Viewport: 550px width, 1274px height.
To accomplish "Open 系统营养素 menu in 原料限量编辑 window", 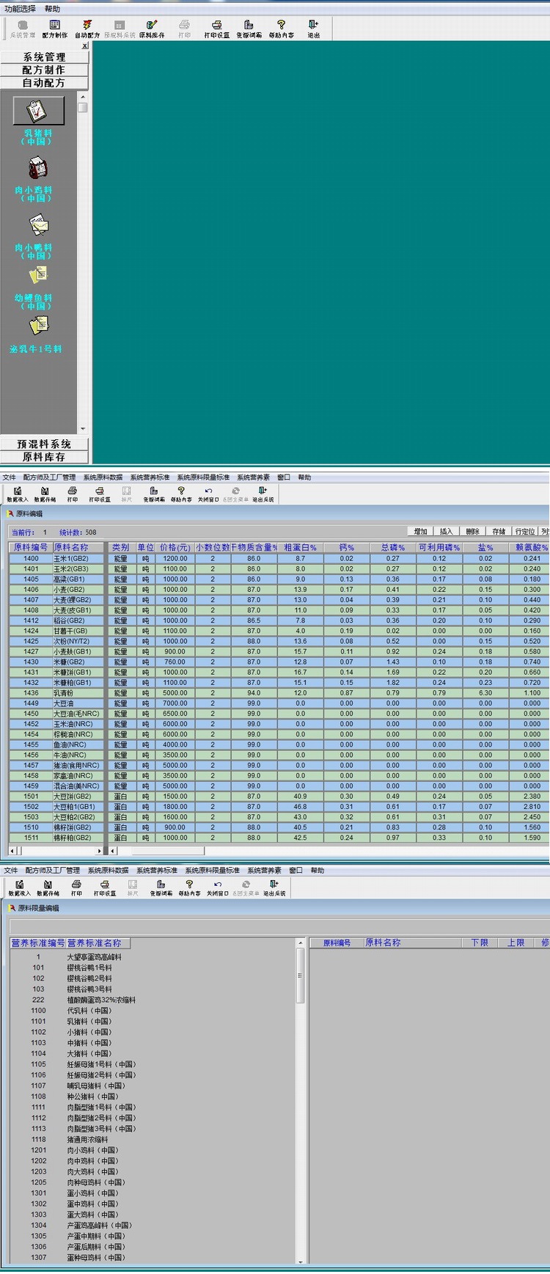I will [x=264, y=871].
